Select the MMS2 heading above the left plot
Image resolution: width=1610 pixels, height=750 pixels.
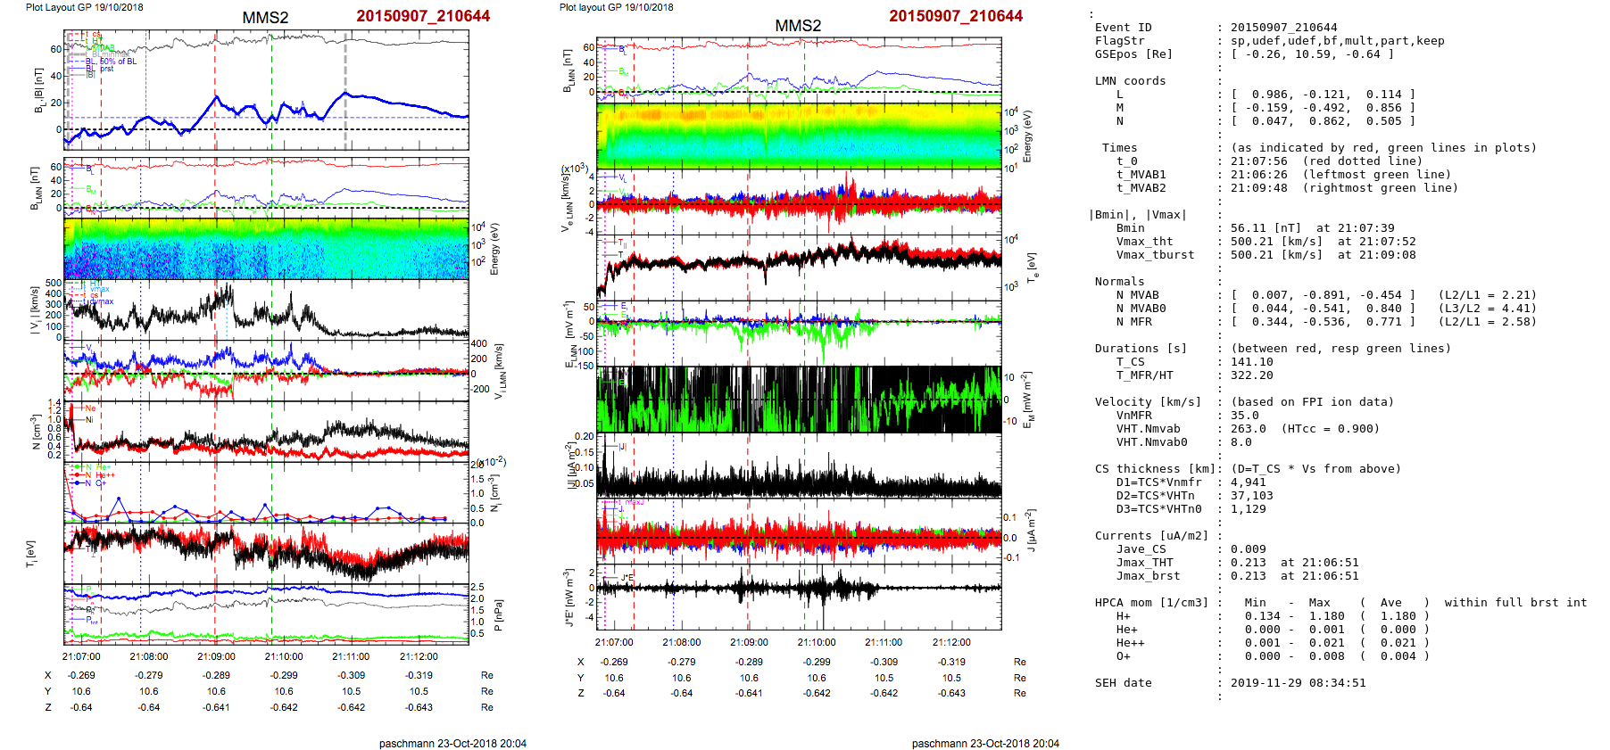click(265, 18)
